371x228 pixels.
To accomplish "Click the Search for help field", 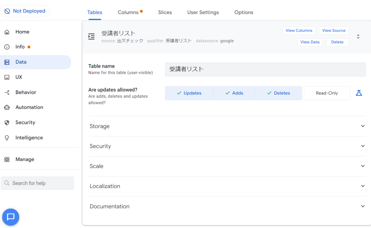I will click(x=37, y=183).
